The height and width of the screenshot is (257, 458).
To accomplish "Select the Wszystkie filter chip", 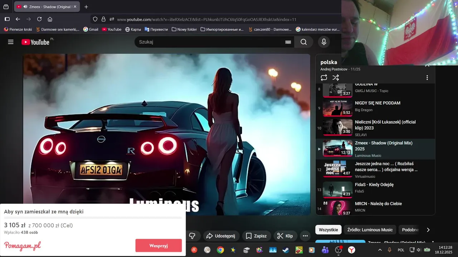I will (x=328, y=230).
